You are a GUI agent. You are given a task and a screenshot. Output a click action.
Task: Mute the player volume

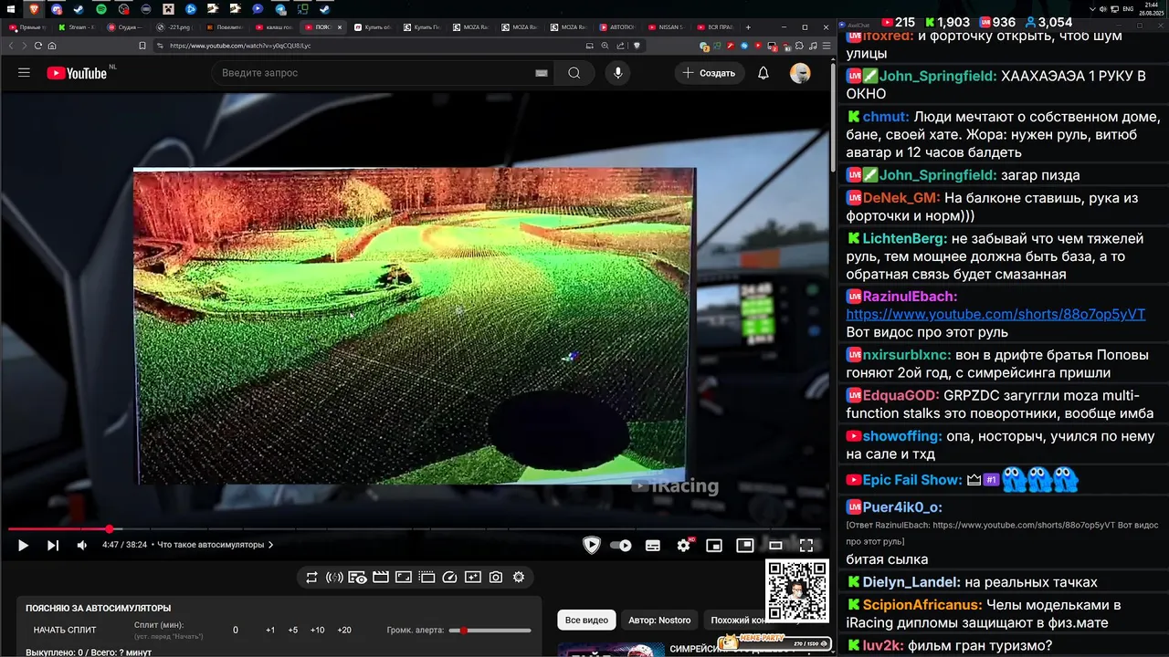(x=81, y=545)
